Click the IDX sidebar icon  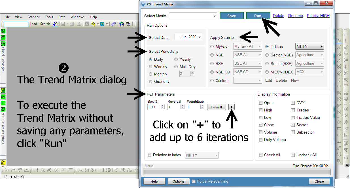tap(3, 97)
